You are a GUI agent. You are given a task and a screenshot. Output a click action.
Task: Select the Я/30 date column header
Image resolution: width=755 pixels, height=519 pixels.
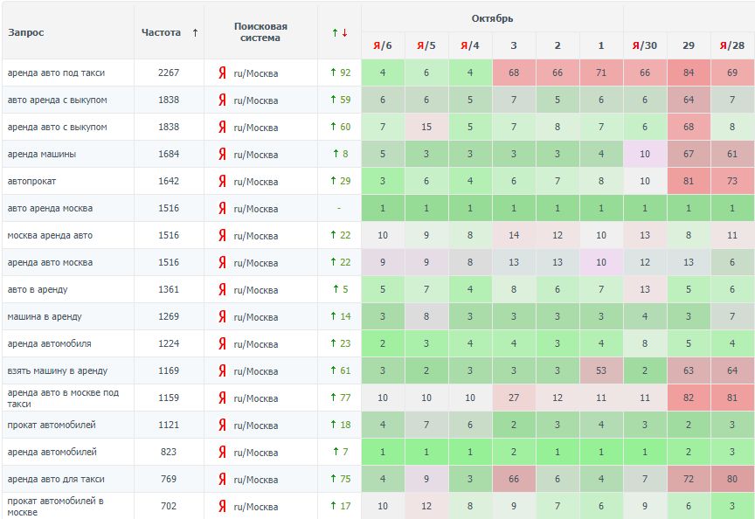coord(645,45)
